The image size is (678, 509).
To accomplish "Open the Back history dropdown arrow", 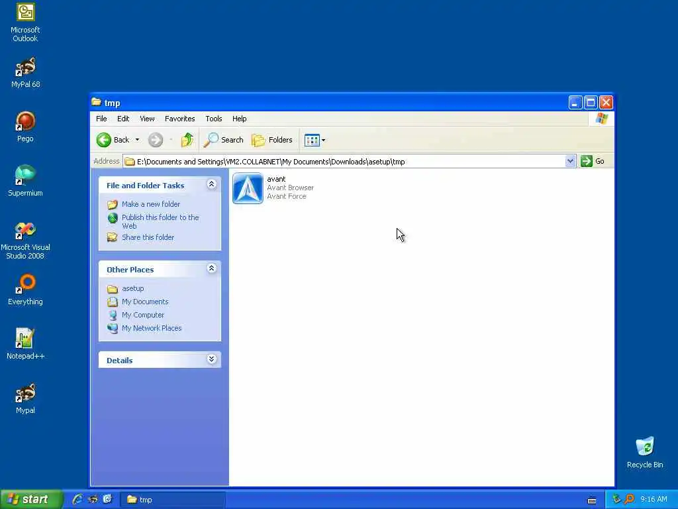I will (137, 140).
